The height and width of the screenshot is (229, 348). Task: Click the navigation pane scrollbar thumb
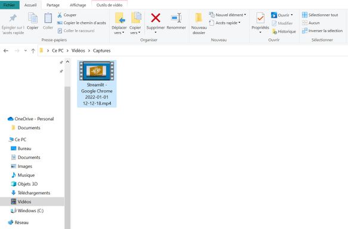tap(67, 157)
